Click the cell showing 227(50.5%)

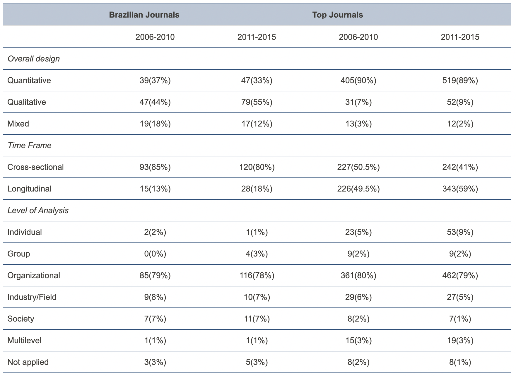[x=358, y=167]
